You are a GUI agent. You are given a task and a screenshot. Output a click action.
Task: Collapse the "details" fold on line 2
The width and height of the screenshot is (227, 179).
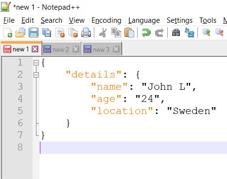(36, 75)
